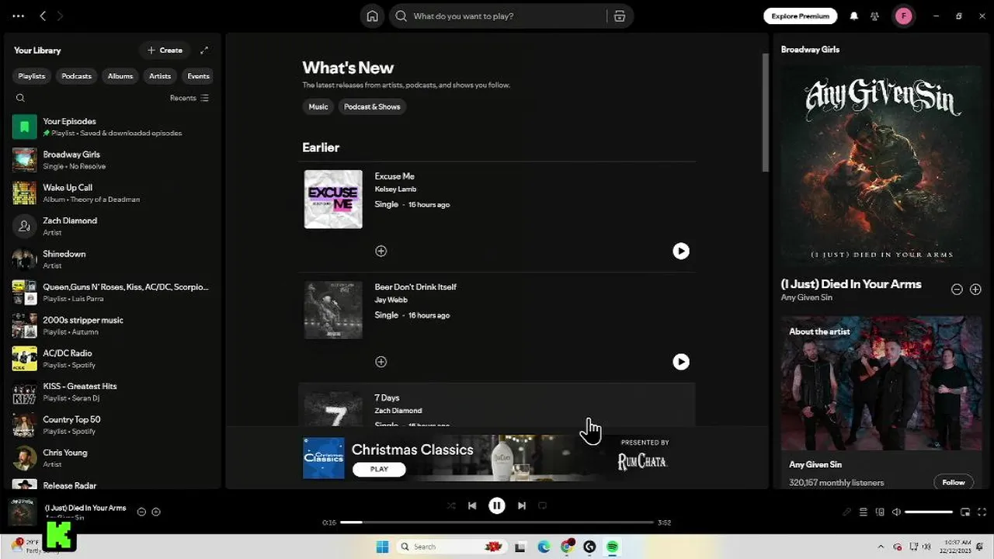
Task: Adjust the volume slider
Action: [x=929, y=512]
